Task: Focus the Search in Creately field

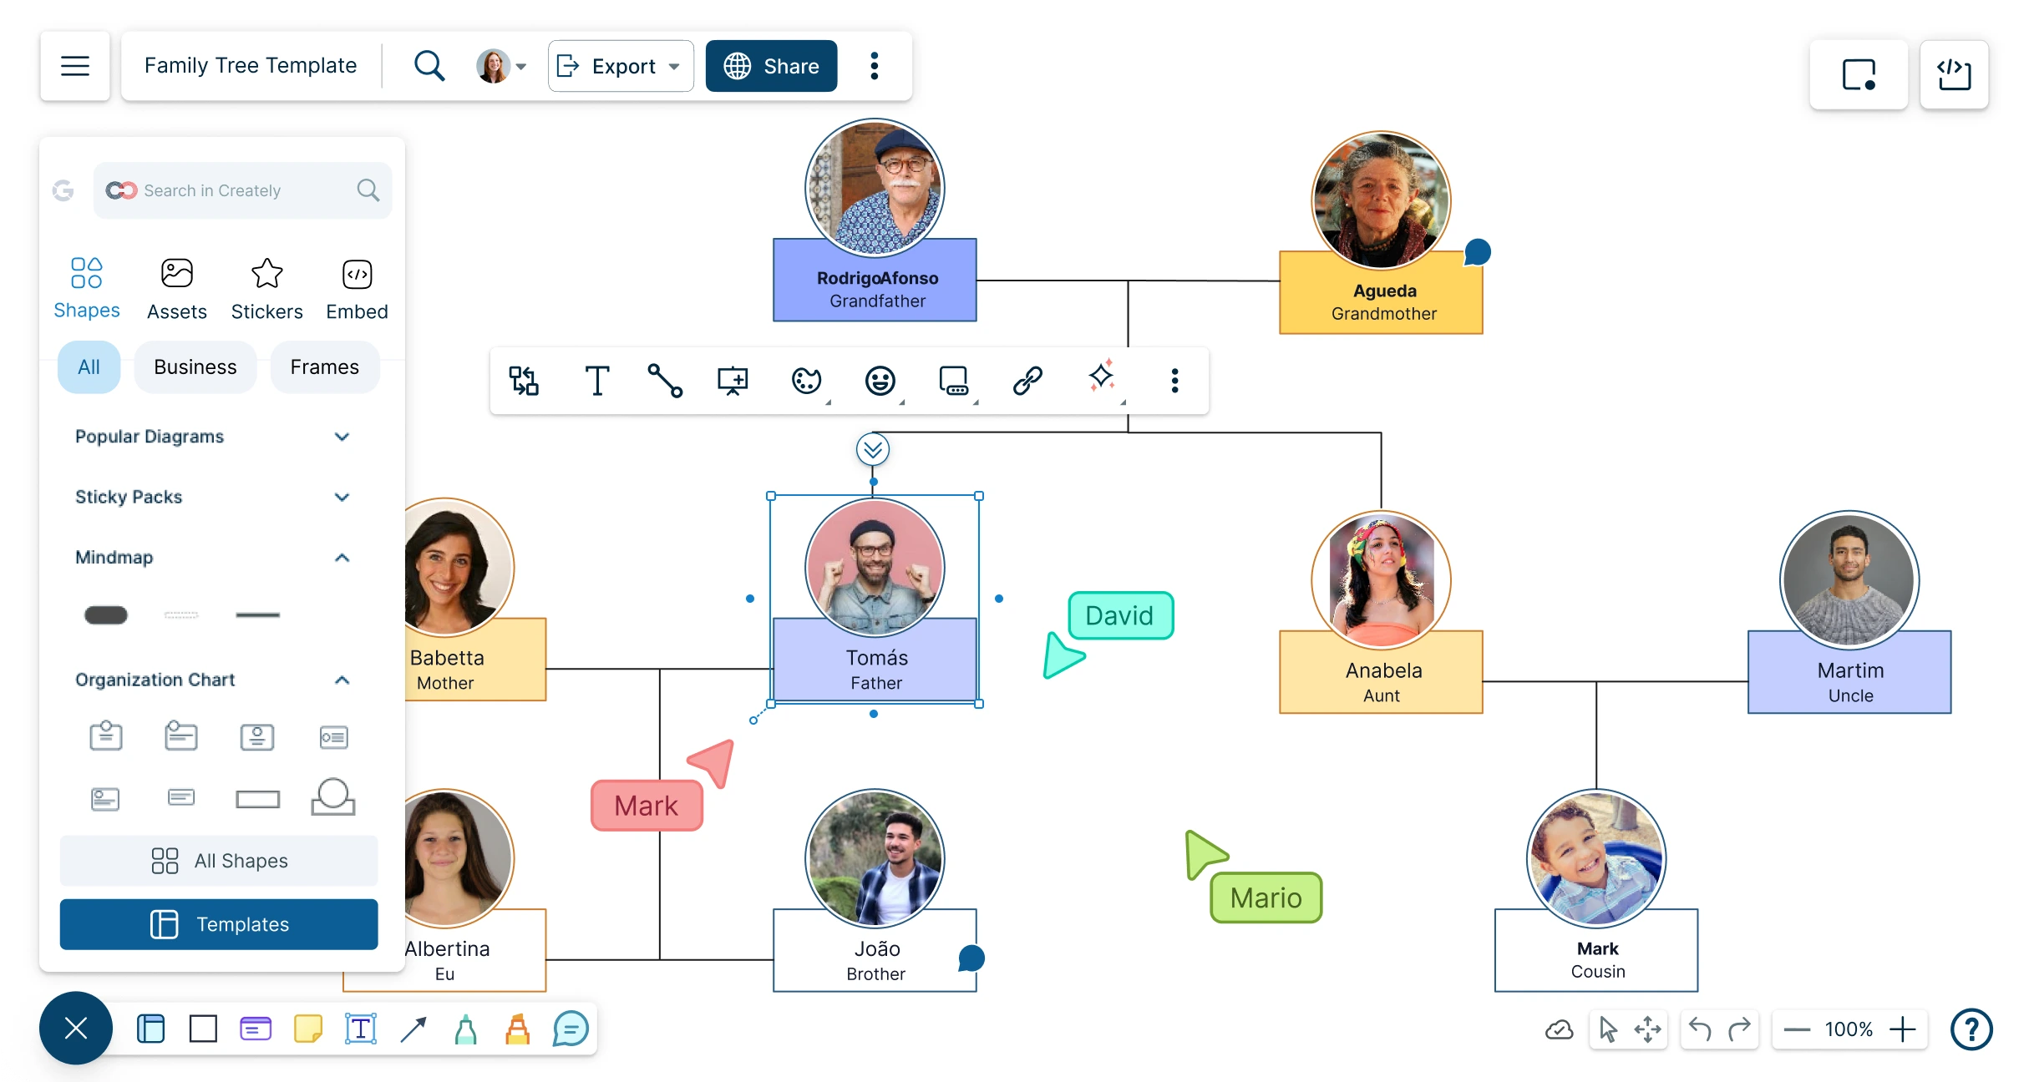Action: [x=242, y=190]
